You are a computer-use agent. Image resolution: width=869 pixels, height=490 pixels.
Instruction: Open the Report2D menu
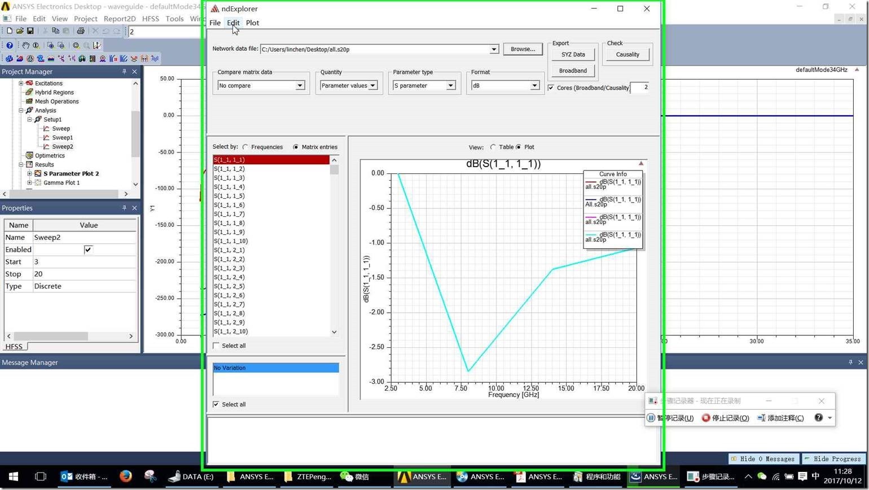coord(120,19)
